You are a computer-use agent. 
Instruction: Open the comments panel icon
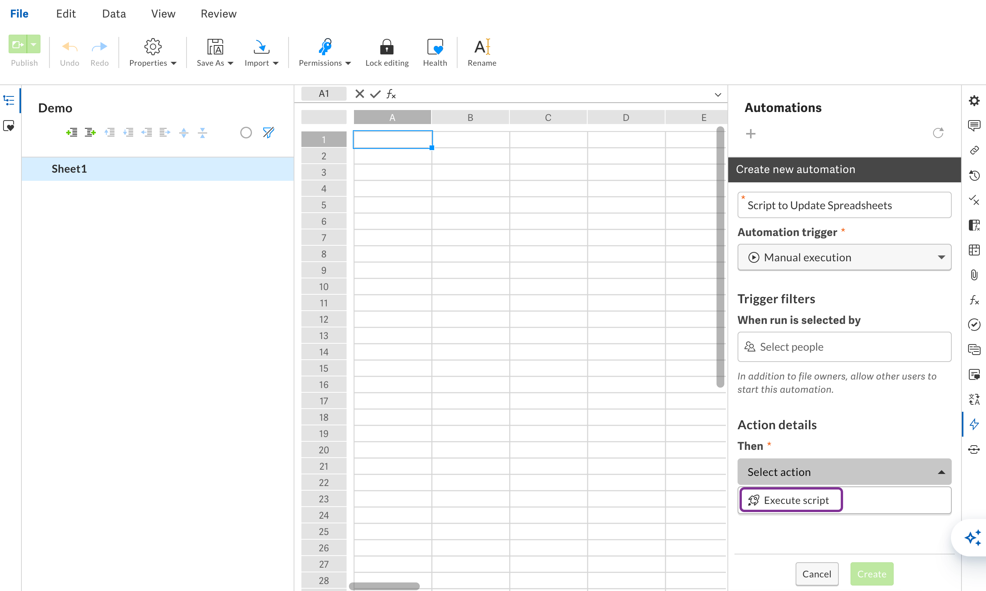click(x=974, y=126)
